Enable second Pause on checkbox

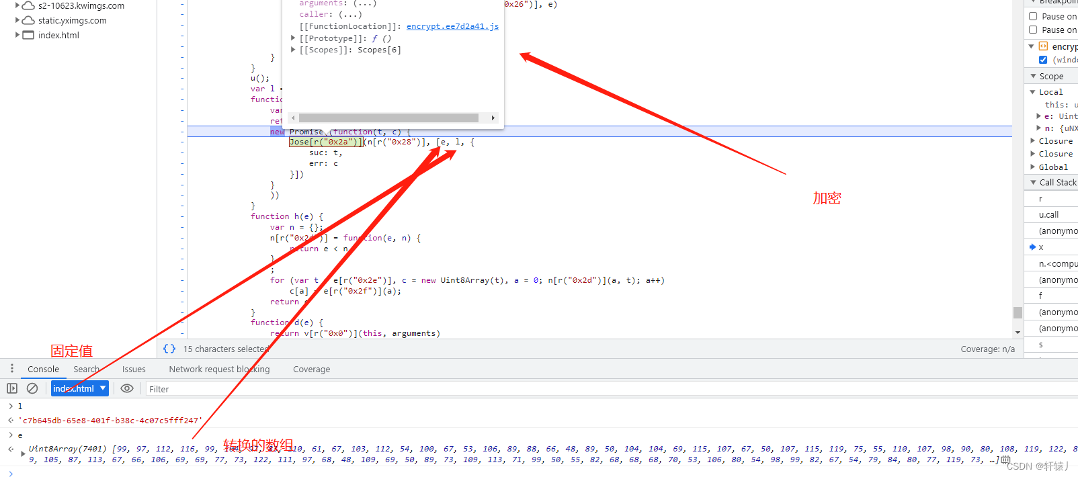coord(1033,30)
